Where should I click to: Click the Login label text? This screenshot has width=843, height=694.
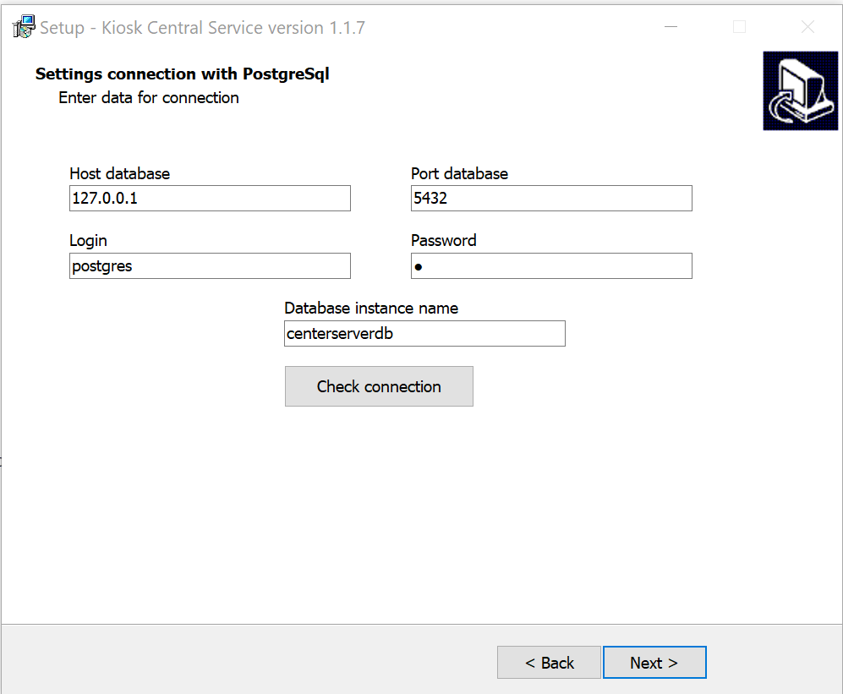88,241
